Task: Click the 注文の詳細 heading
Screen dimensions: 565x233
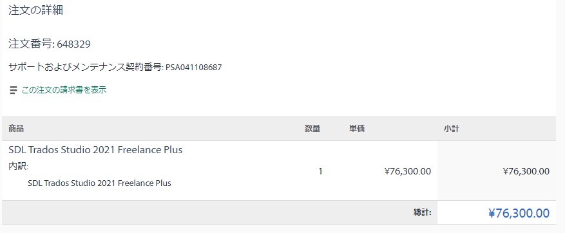Action: tap(35, 10)
